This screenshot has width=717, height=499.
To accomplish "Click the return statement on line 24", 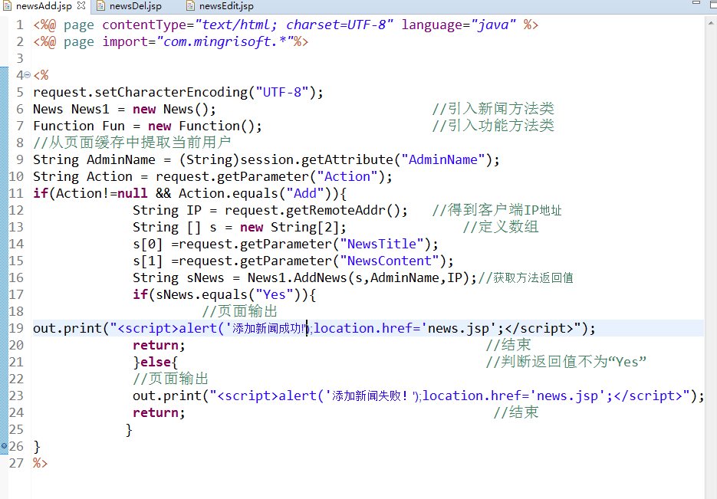I will click(x=159, y=412).
